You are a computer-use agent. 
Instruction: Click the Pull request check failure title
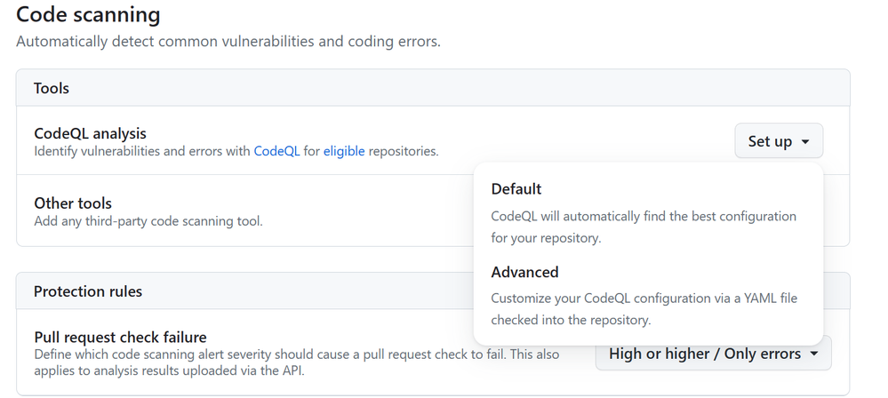click(120, 337)
